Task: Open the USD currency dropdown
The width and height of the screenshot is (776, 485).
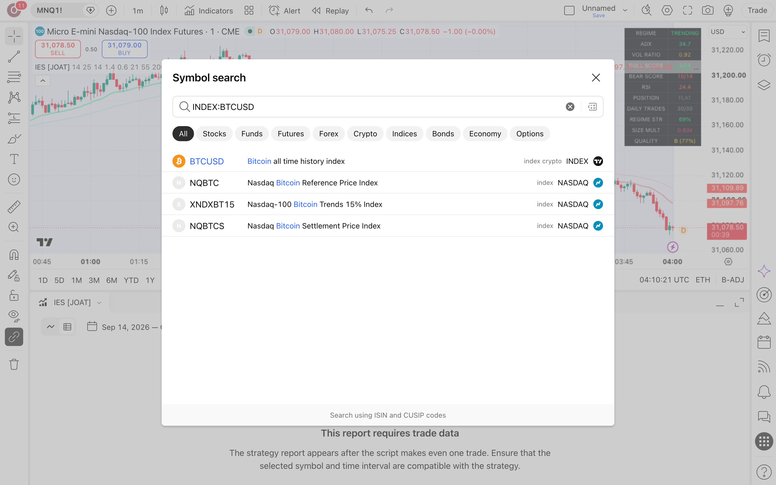Action: (x=727, y=32)
